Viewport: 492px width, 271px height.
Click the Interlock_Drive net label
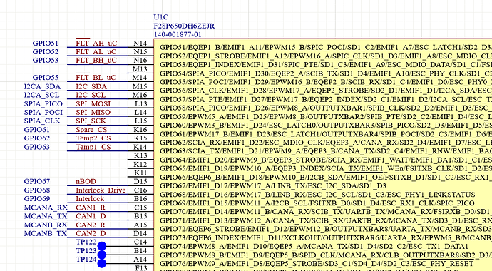click(101, 190)
